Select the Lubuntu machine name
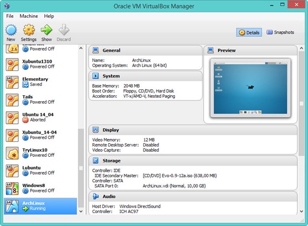This screenshot has width=308, height=226. pos(31,168)
